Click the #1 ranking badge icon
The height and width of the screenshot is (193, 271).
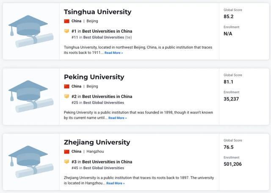point(66,31)
